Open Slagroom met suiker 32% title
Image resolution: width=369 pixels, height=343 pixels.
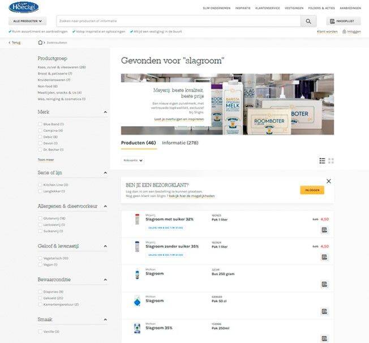click(x=169, y=219)
